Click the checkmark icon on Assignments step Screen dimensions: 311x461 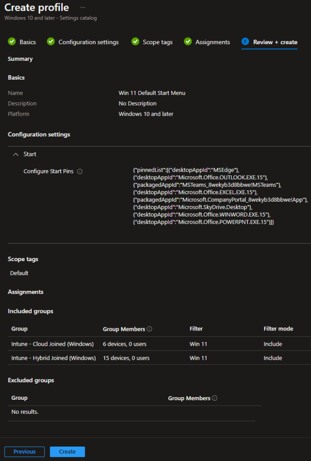[x=188, y=41]
